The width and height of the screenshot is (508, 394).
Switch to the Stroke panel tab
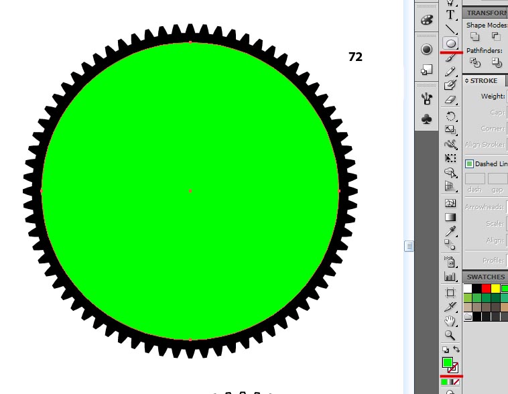(484, 80)
